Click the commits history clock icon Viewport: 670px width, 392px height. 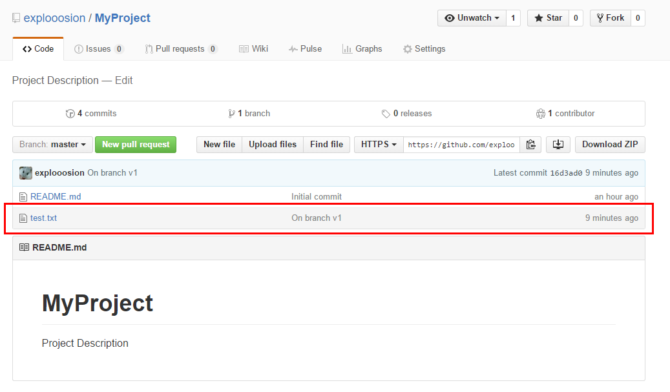[70, 114]
